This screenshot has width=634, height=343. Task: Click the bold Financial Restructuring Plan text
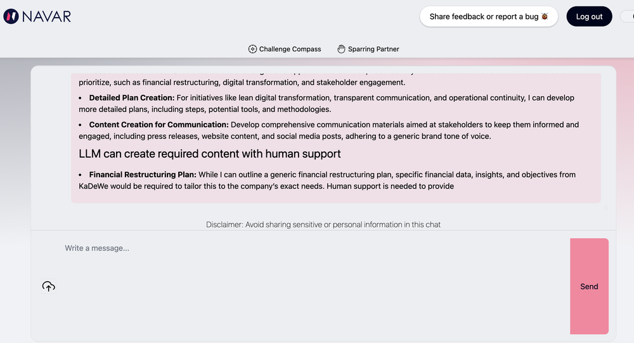tap(143, 175)
